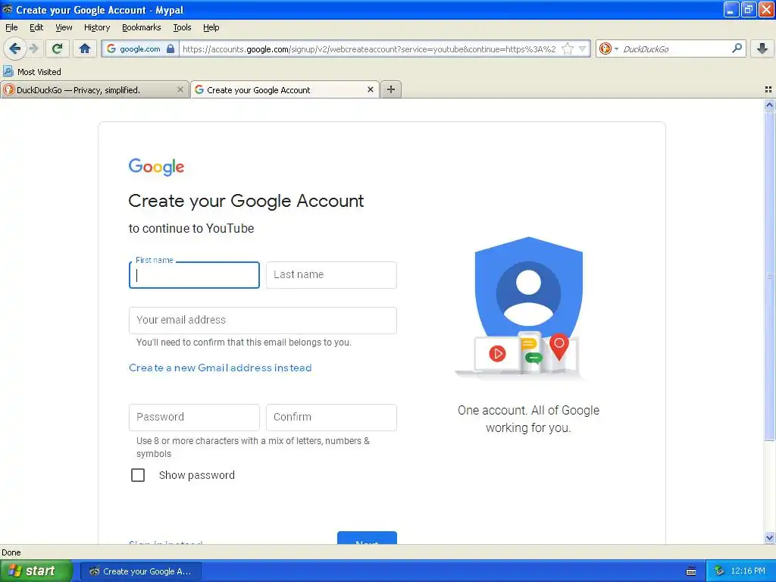Click the address bar URL text
Image resolution: width=776 pixels, height=582 pixels.
click(369, 49)
